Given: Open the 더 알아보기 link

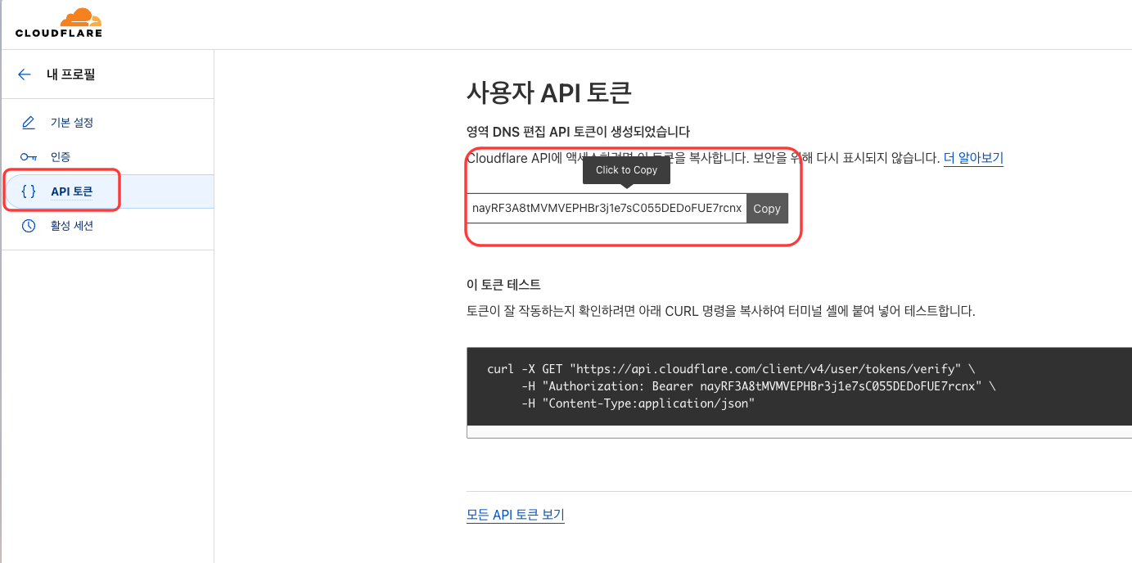Looking at the screenshot, I should tap(973, 158).
